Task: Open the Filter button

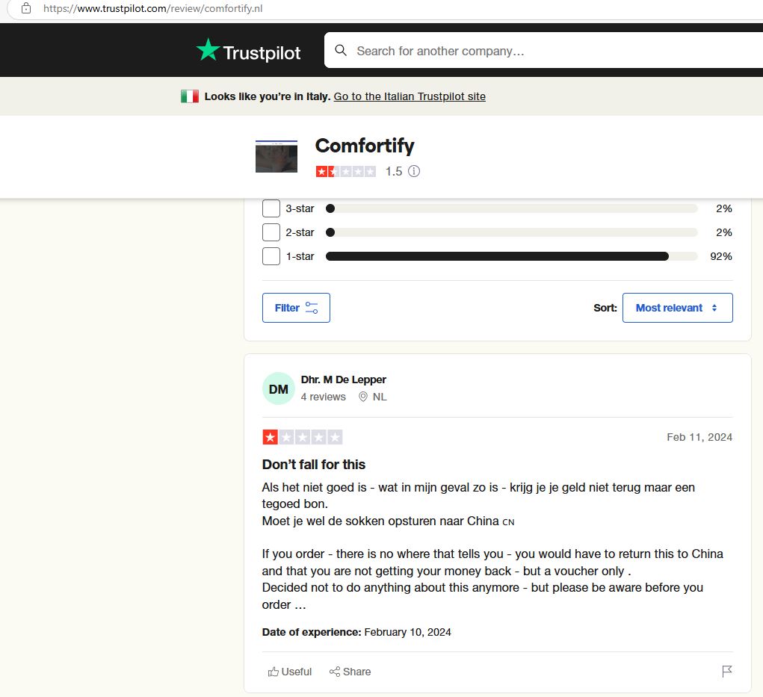Action: pos(296,308)
